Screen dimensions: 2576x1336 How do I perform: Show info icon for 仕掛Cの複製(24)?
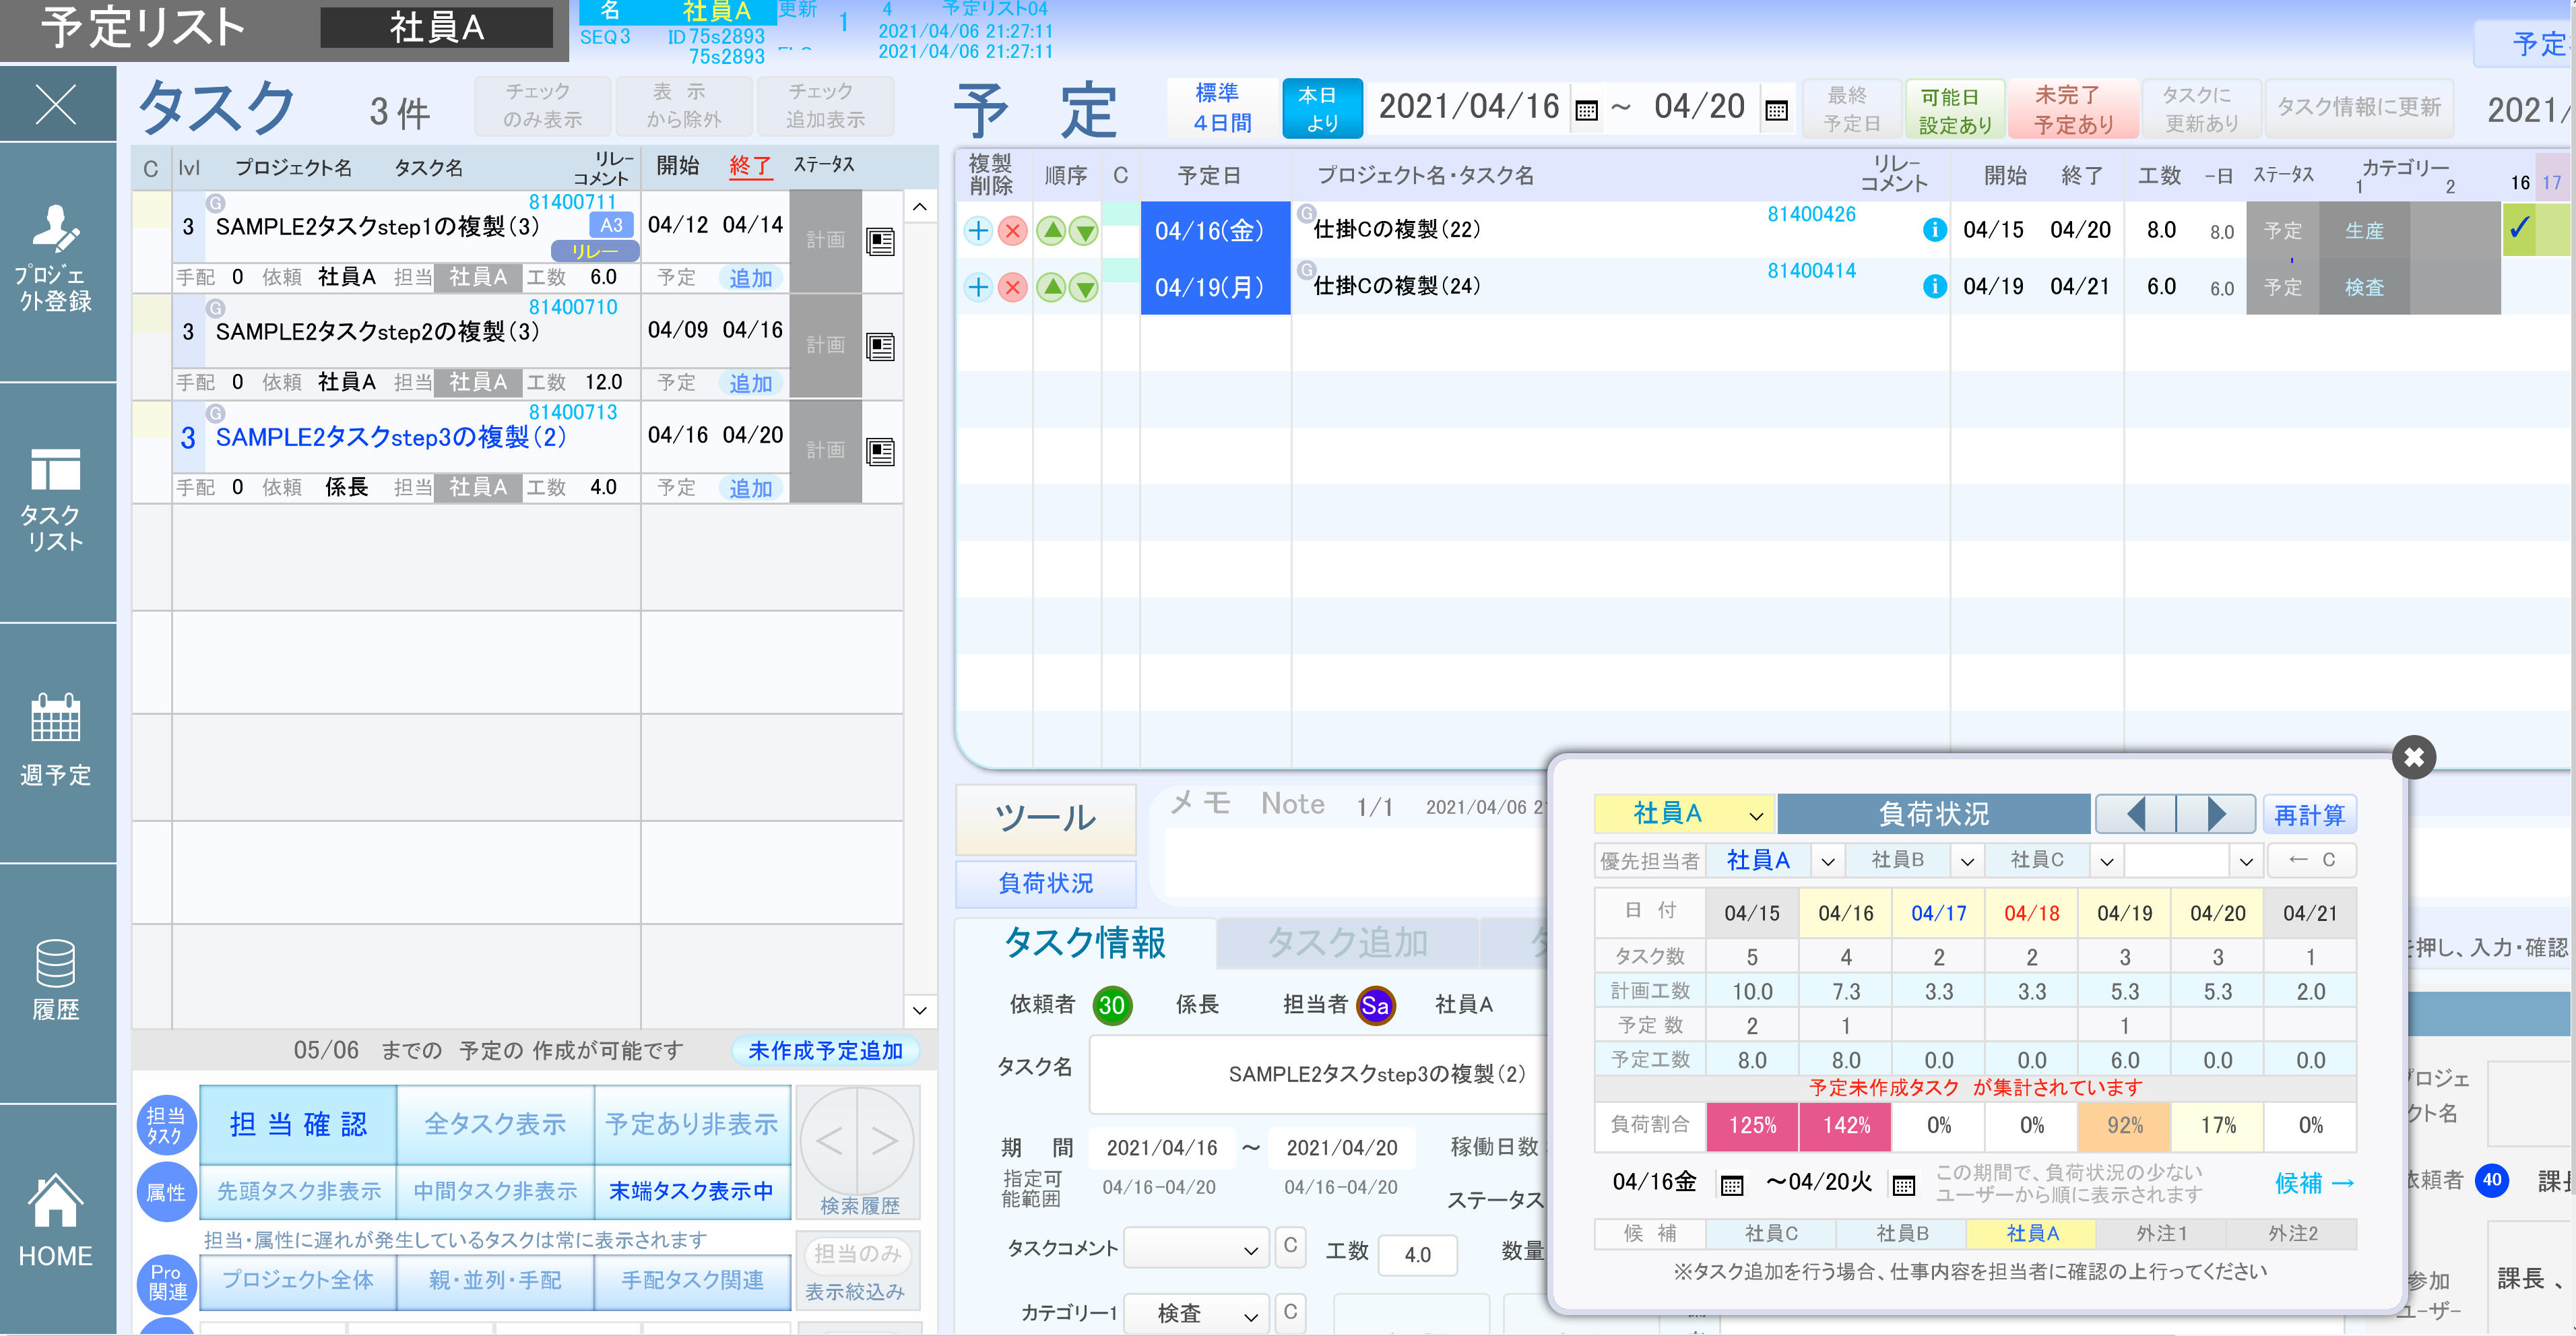(x=1935, y=287)
